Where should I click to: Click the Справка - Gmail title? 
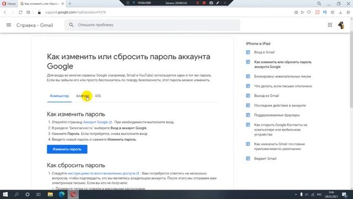(35, 25)
